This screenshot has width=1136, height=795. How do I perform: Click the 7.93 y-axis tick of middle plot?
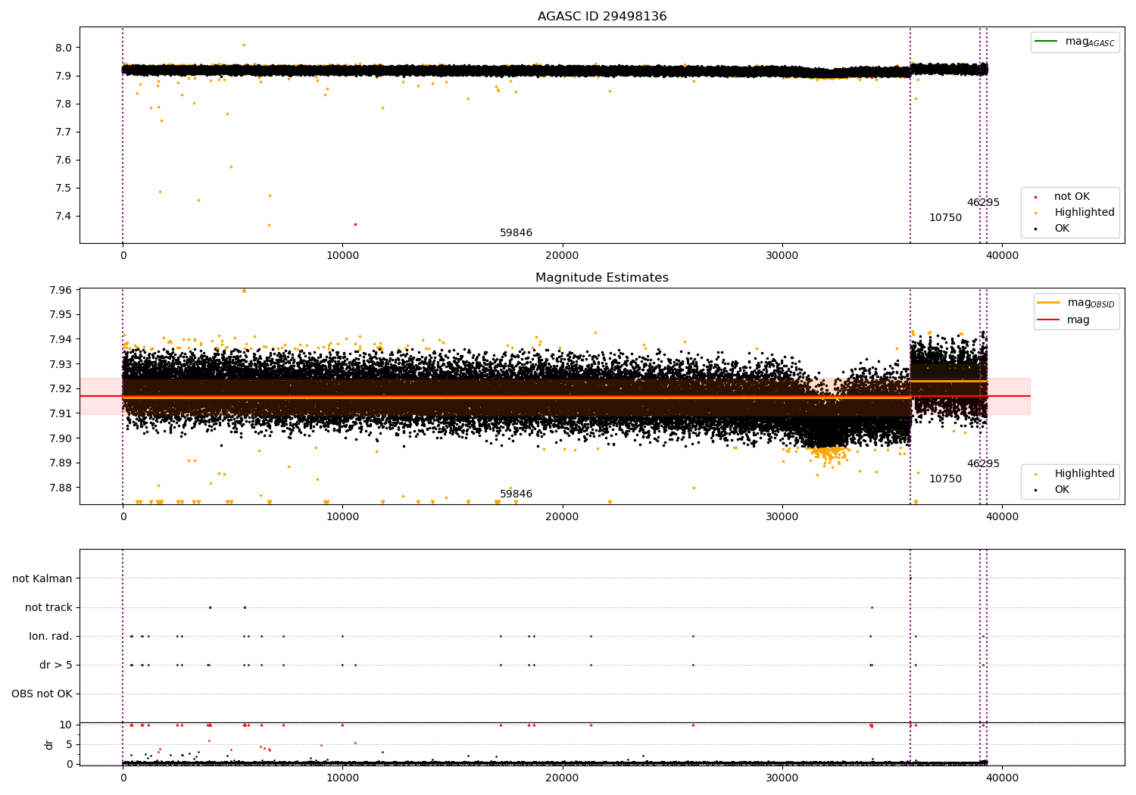pyautogui.click(x=61, y=364)
